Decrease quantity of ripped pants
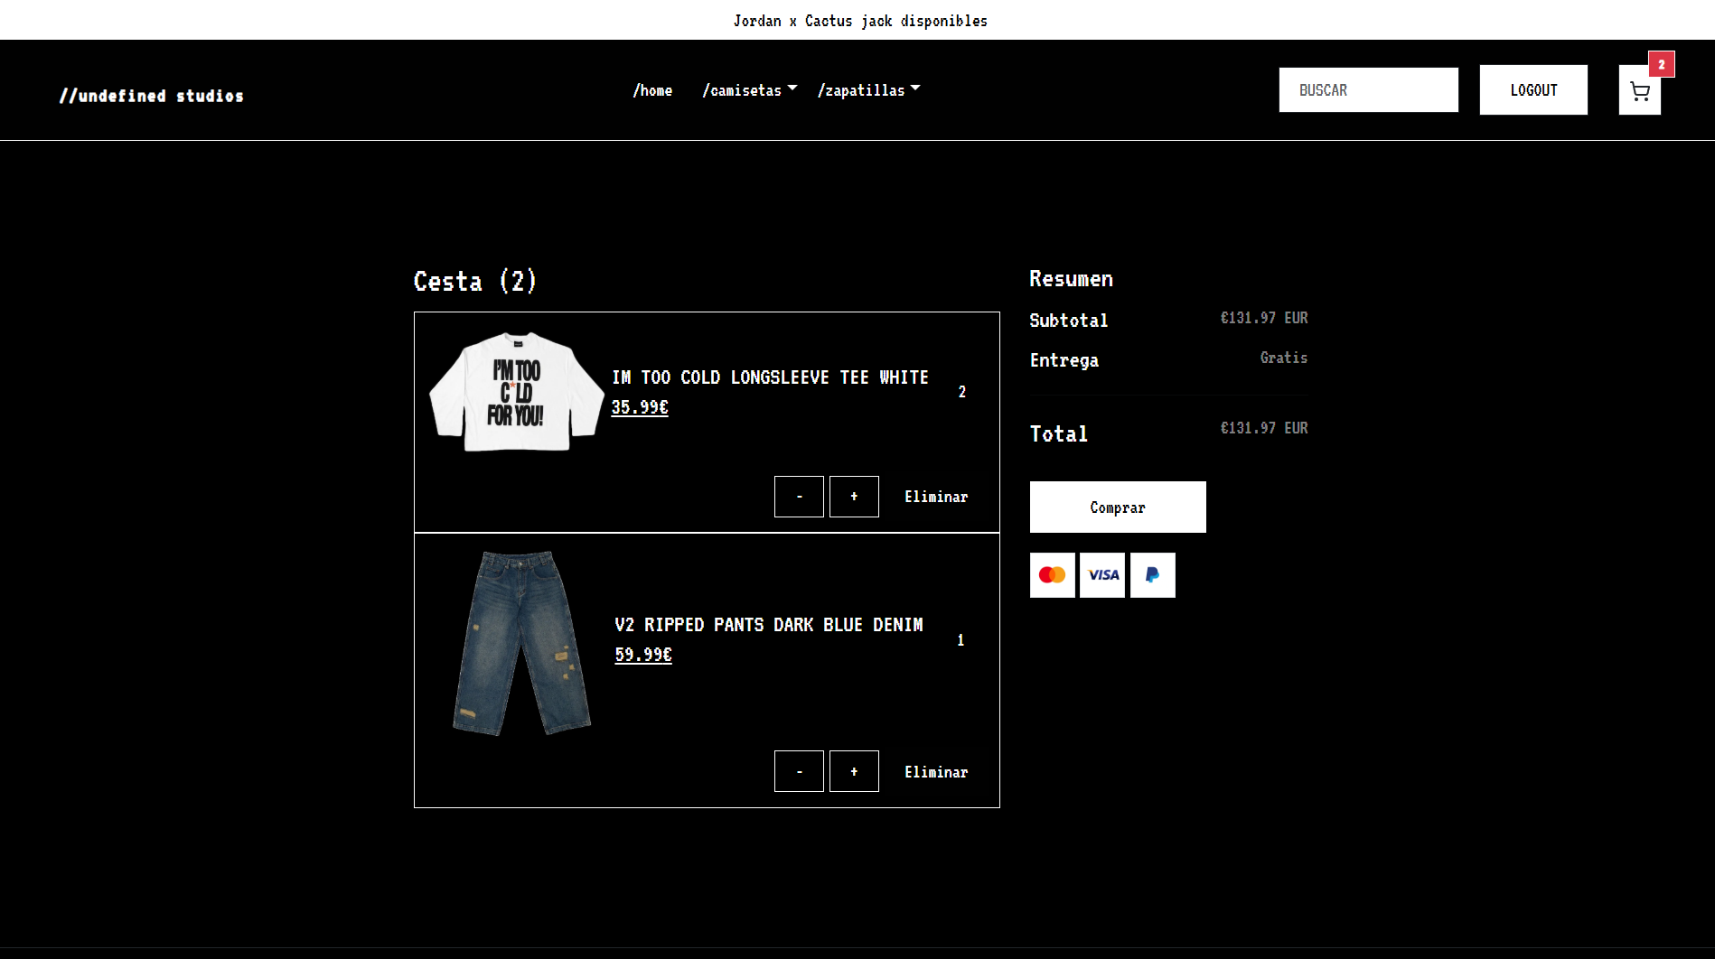Image resolution: width=1715 pixels, height=959 pixels. 799,771
